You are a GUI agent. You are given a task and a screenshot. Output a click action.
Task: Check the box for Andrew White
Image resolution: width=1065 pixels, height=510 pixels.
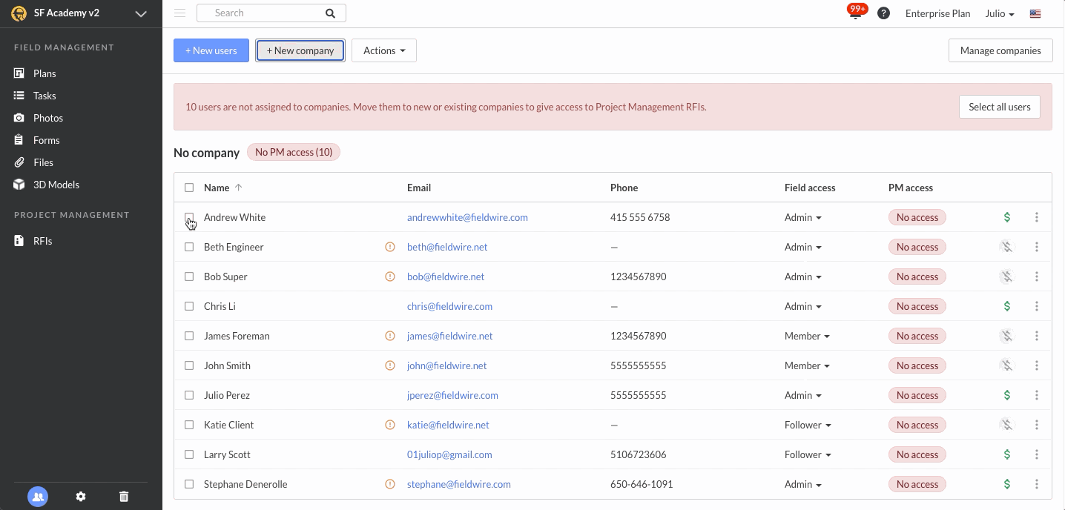click(189, 217)
